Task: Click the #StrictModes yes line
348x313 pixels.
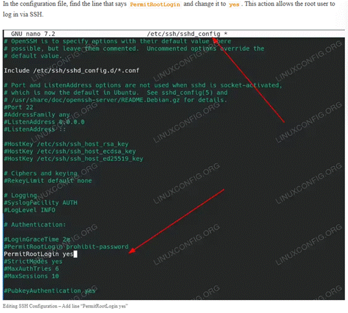Action: click(33, 262)
